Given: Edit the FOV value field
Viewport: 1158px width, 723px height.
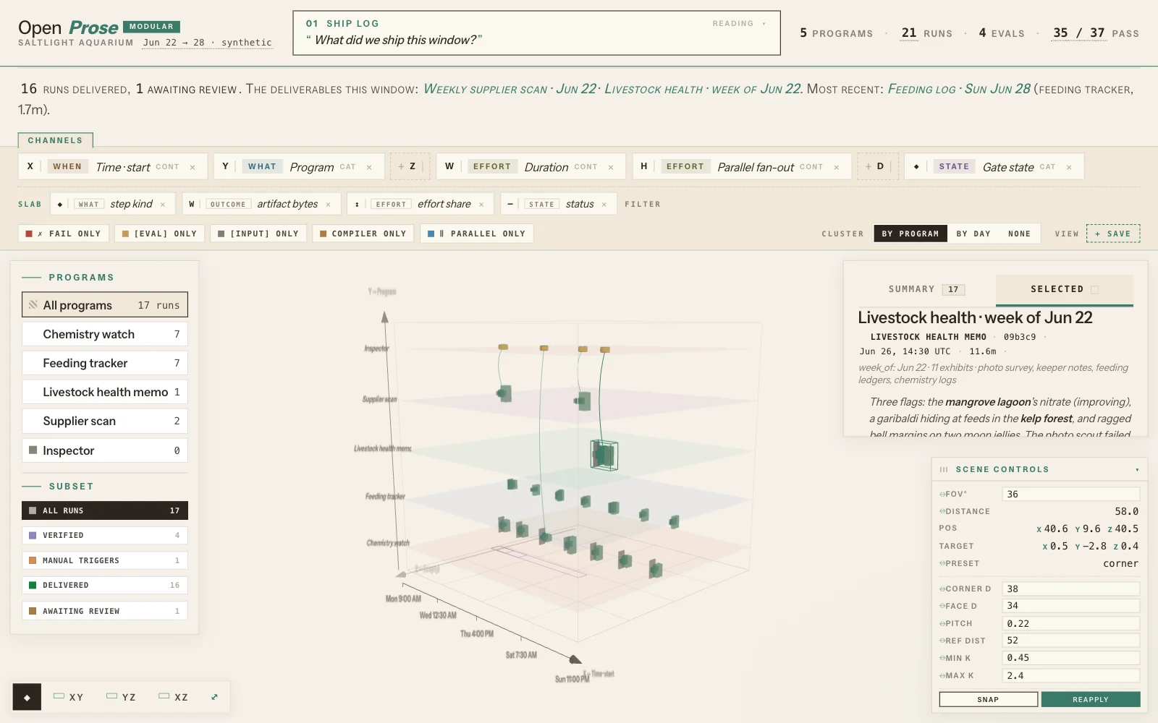Looking at the screenshot, I should [1070, 494].
